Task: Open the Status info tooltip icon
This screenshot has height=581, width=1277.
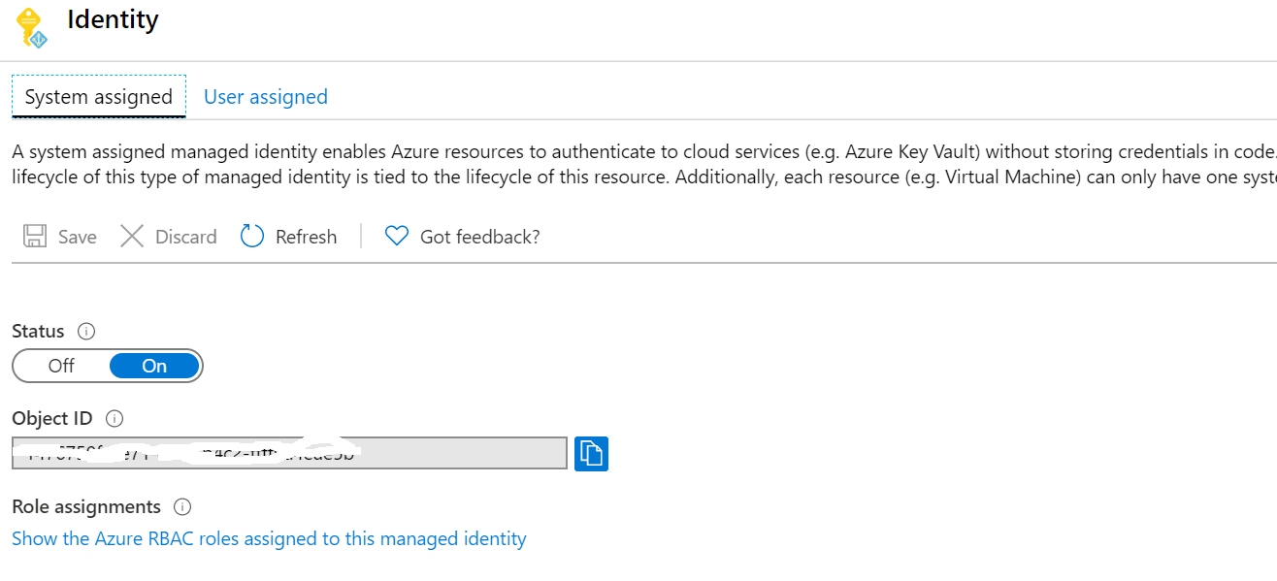Action: point(87,331)
